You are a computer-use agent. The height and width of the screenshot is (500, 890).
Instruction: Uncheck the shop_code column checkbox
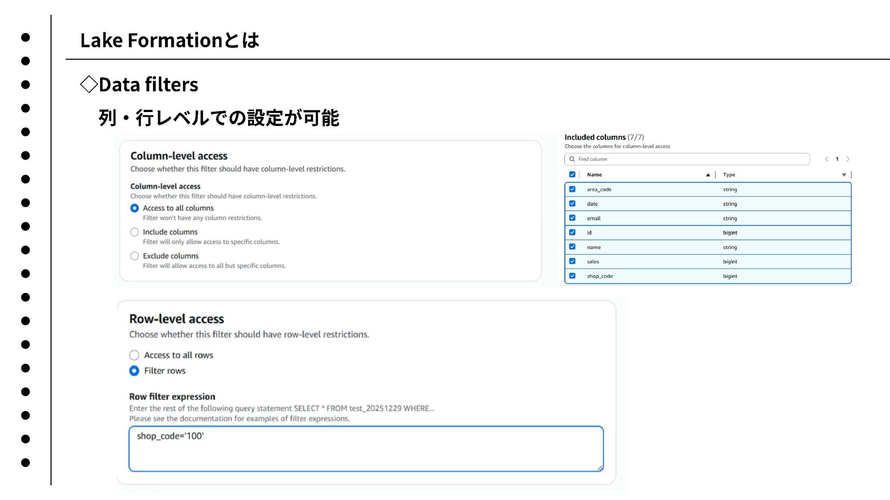click(572, 276)
